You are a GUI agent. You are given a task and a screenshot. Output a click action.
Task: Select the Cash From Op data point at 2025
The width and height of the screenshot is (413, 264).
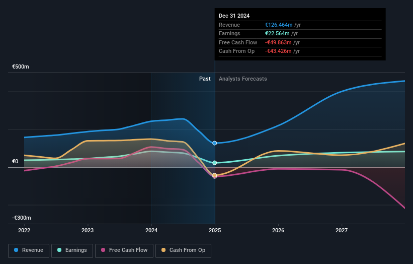[215, 175]
